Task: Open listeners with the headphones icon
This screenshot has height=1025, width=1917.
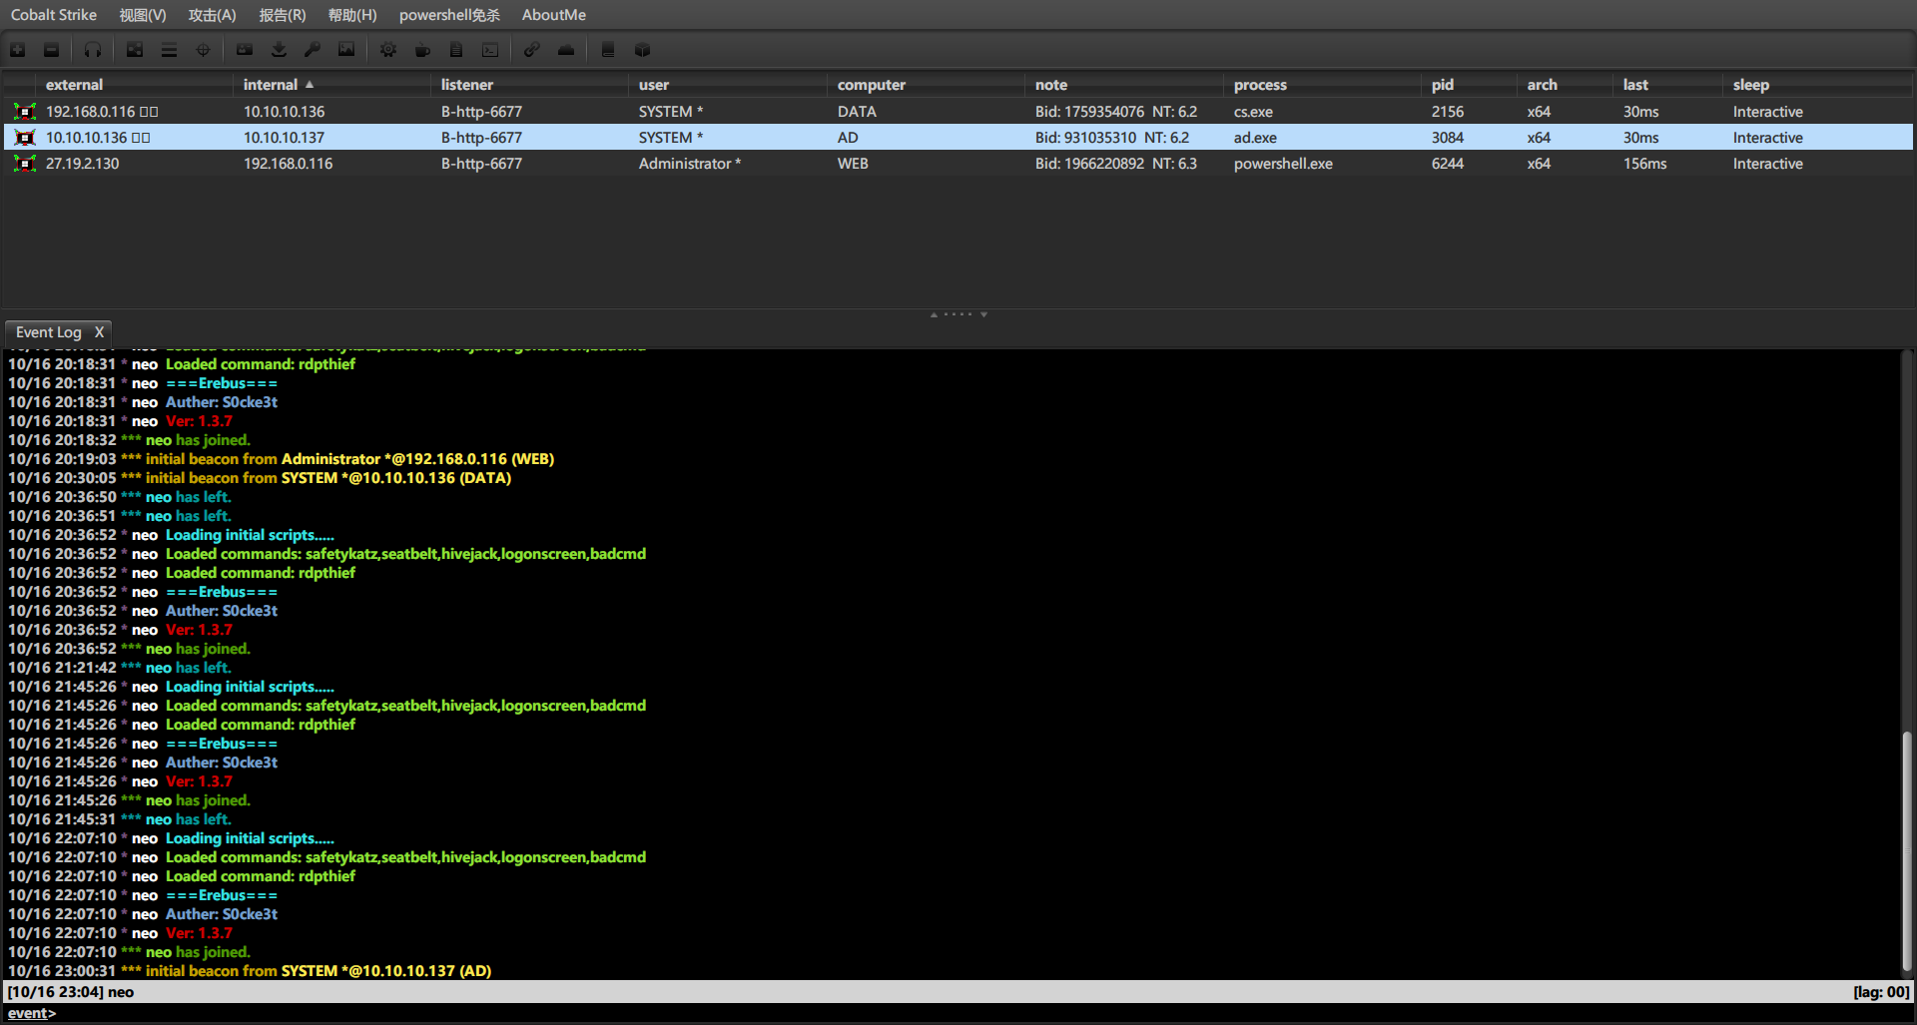Action: coord(93,50)
